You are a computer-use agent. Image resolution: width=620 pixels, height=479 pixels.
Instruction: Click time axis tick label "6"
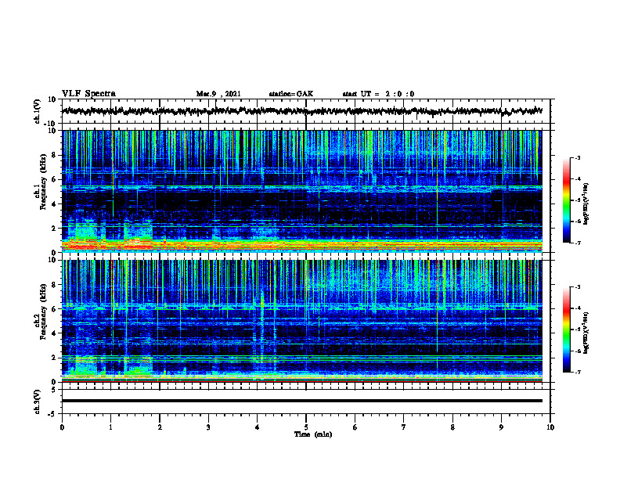click(x=355, y=427)
